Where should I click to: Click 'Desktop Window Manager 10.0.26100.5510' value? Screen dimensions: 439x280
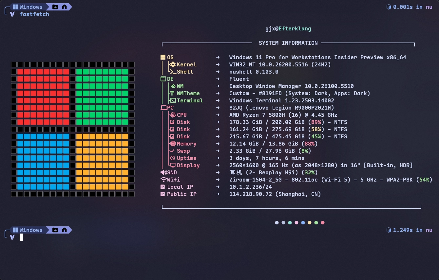[292, 86]
